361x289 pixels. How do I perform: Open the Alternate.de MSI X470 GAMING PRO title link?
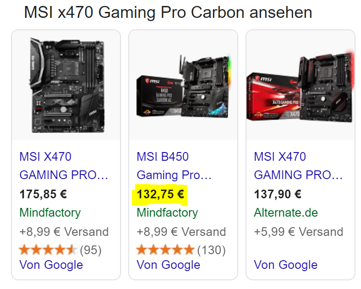click(298, 166)
